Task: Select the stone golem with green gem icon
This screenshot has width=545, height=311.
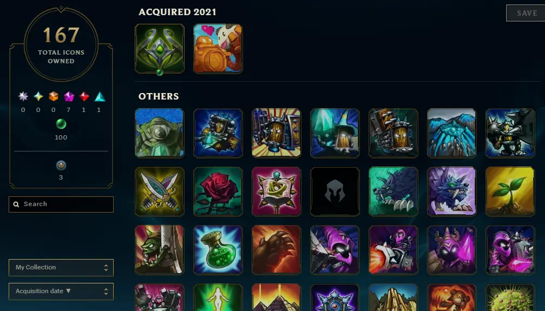Action: tap(160, 133)
